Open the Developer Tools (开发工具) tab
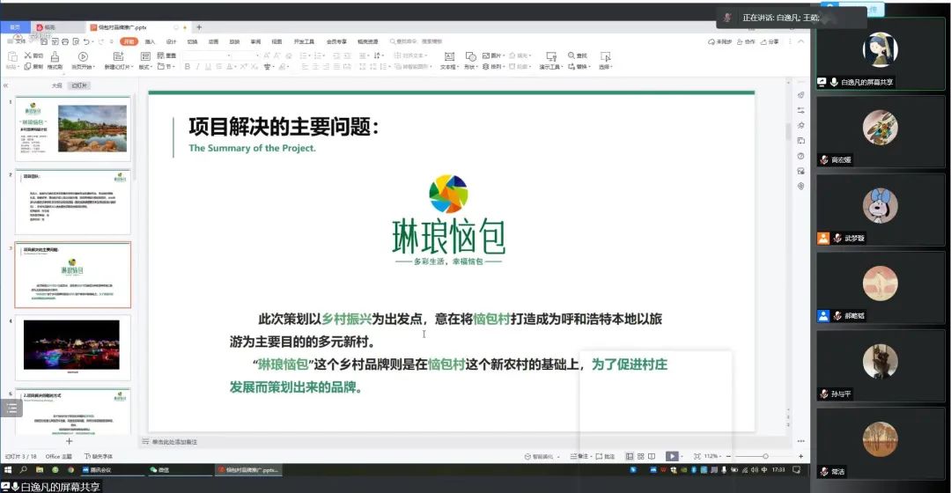 [304, 42]
